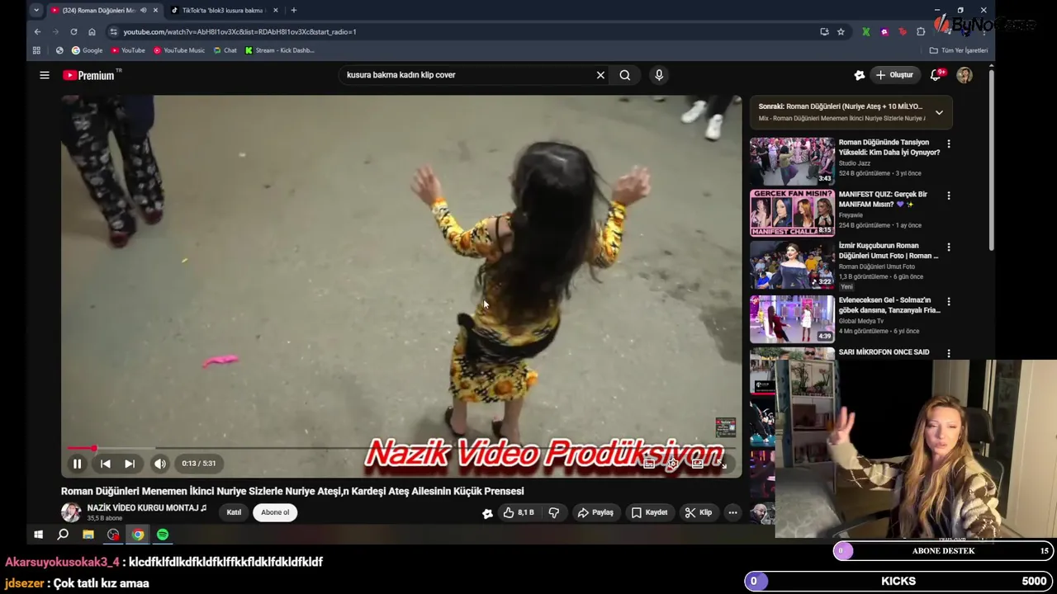This screenshot has height=594, width=1057.
Task: Reload the current page
Action: click(73, 31)
